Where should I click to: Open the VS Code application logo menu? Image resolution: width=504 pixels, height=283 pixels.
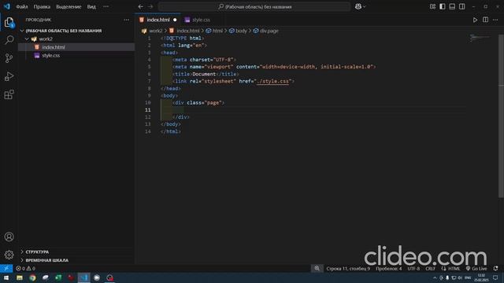pyautogui.click(x=7, y=6)
